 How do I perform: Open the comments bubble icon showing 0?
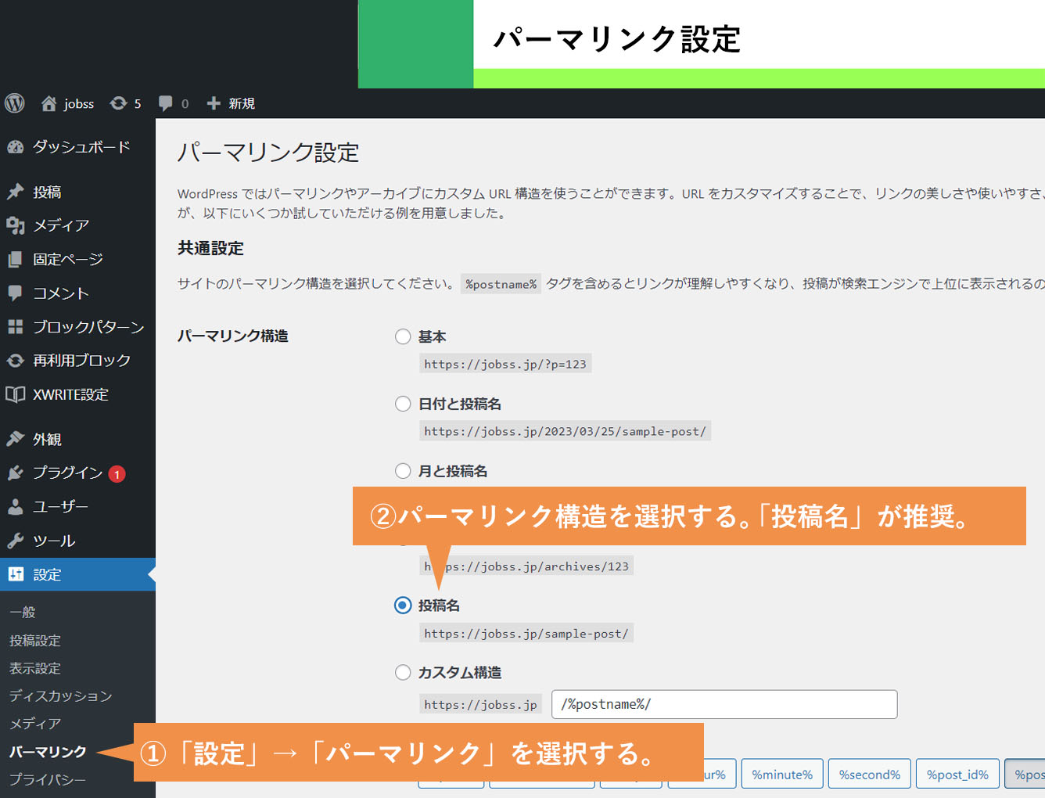(x=166, y=103)
